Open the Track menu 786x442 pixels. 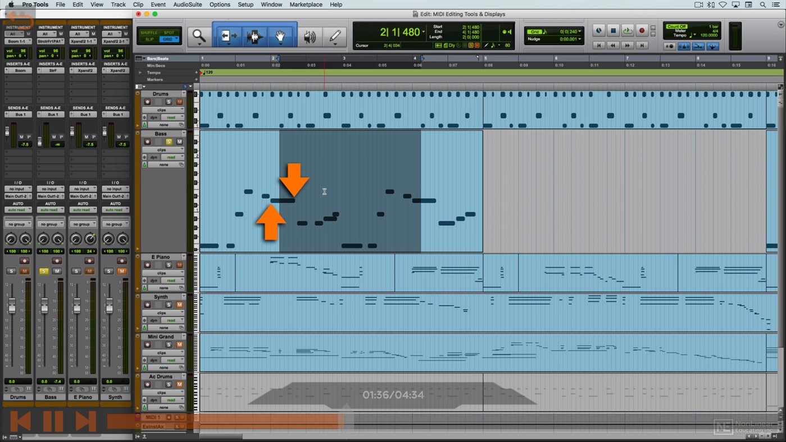(x=117, y=4)
